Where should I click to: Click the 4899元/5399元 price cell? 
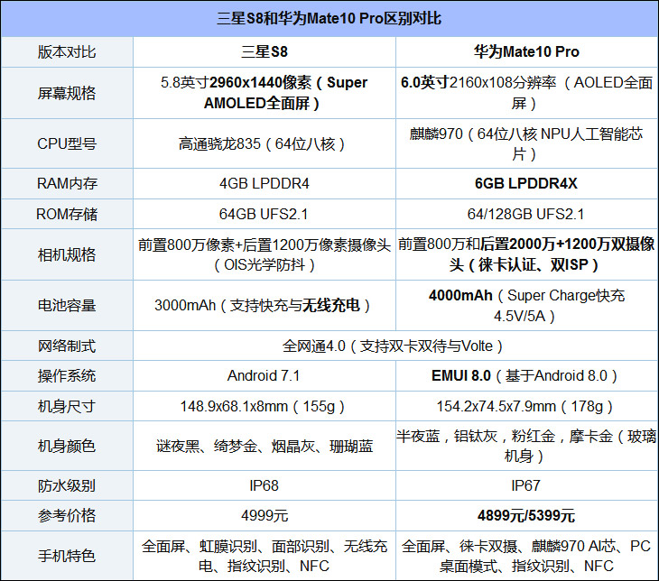coord(526,515)
